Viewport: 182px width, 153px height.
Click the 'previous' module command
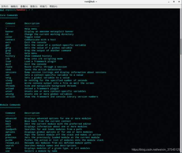click(11, 137)
